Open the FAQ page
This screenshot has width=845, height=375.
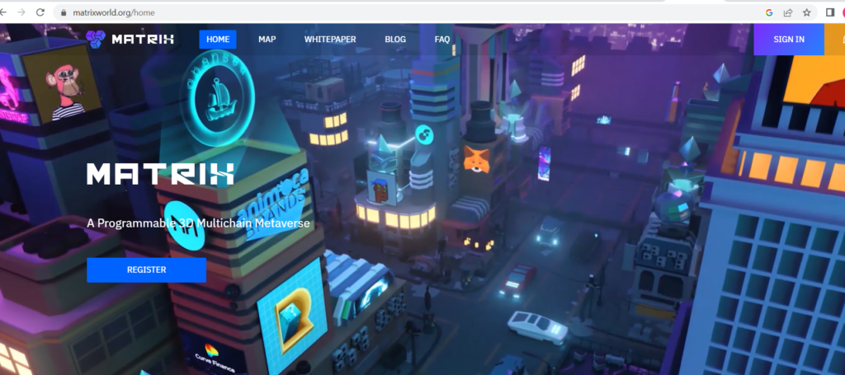(442, 39)
